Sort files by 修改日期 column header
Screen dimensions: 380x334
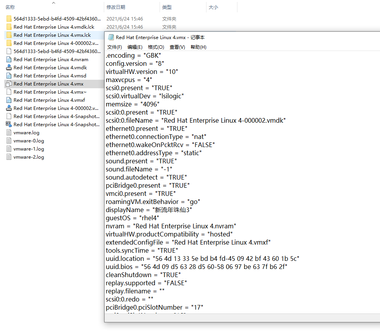tap(116, 7)
